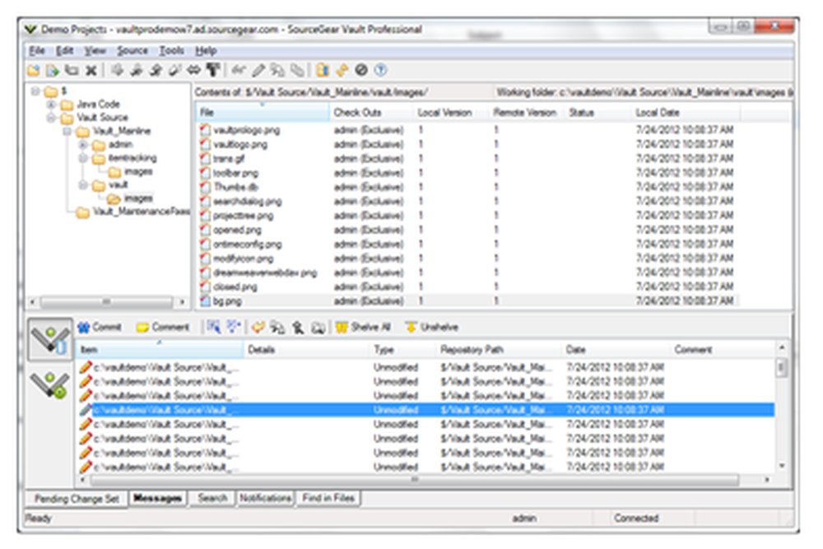This screenshot has width=823, height=549.
Task: Collapse the $ root tree node
Action: pos(35,91)
